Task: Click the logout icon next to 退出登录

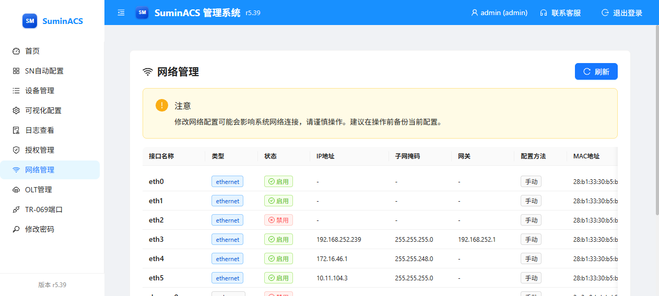Action: click(x=605, y=13)
